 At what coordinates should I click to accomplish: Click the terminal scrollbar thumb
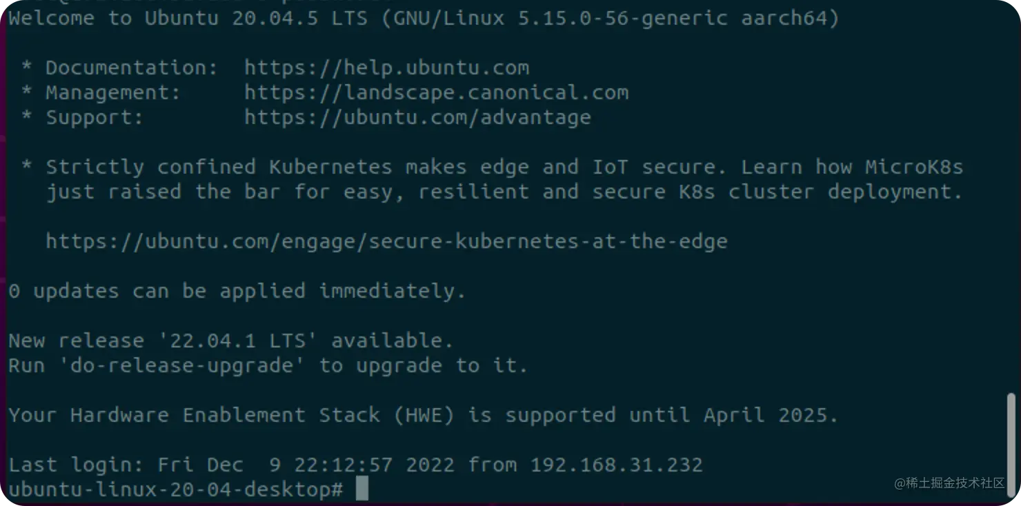(x=1011, y=438)
